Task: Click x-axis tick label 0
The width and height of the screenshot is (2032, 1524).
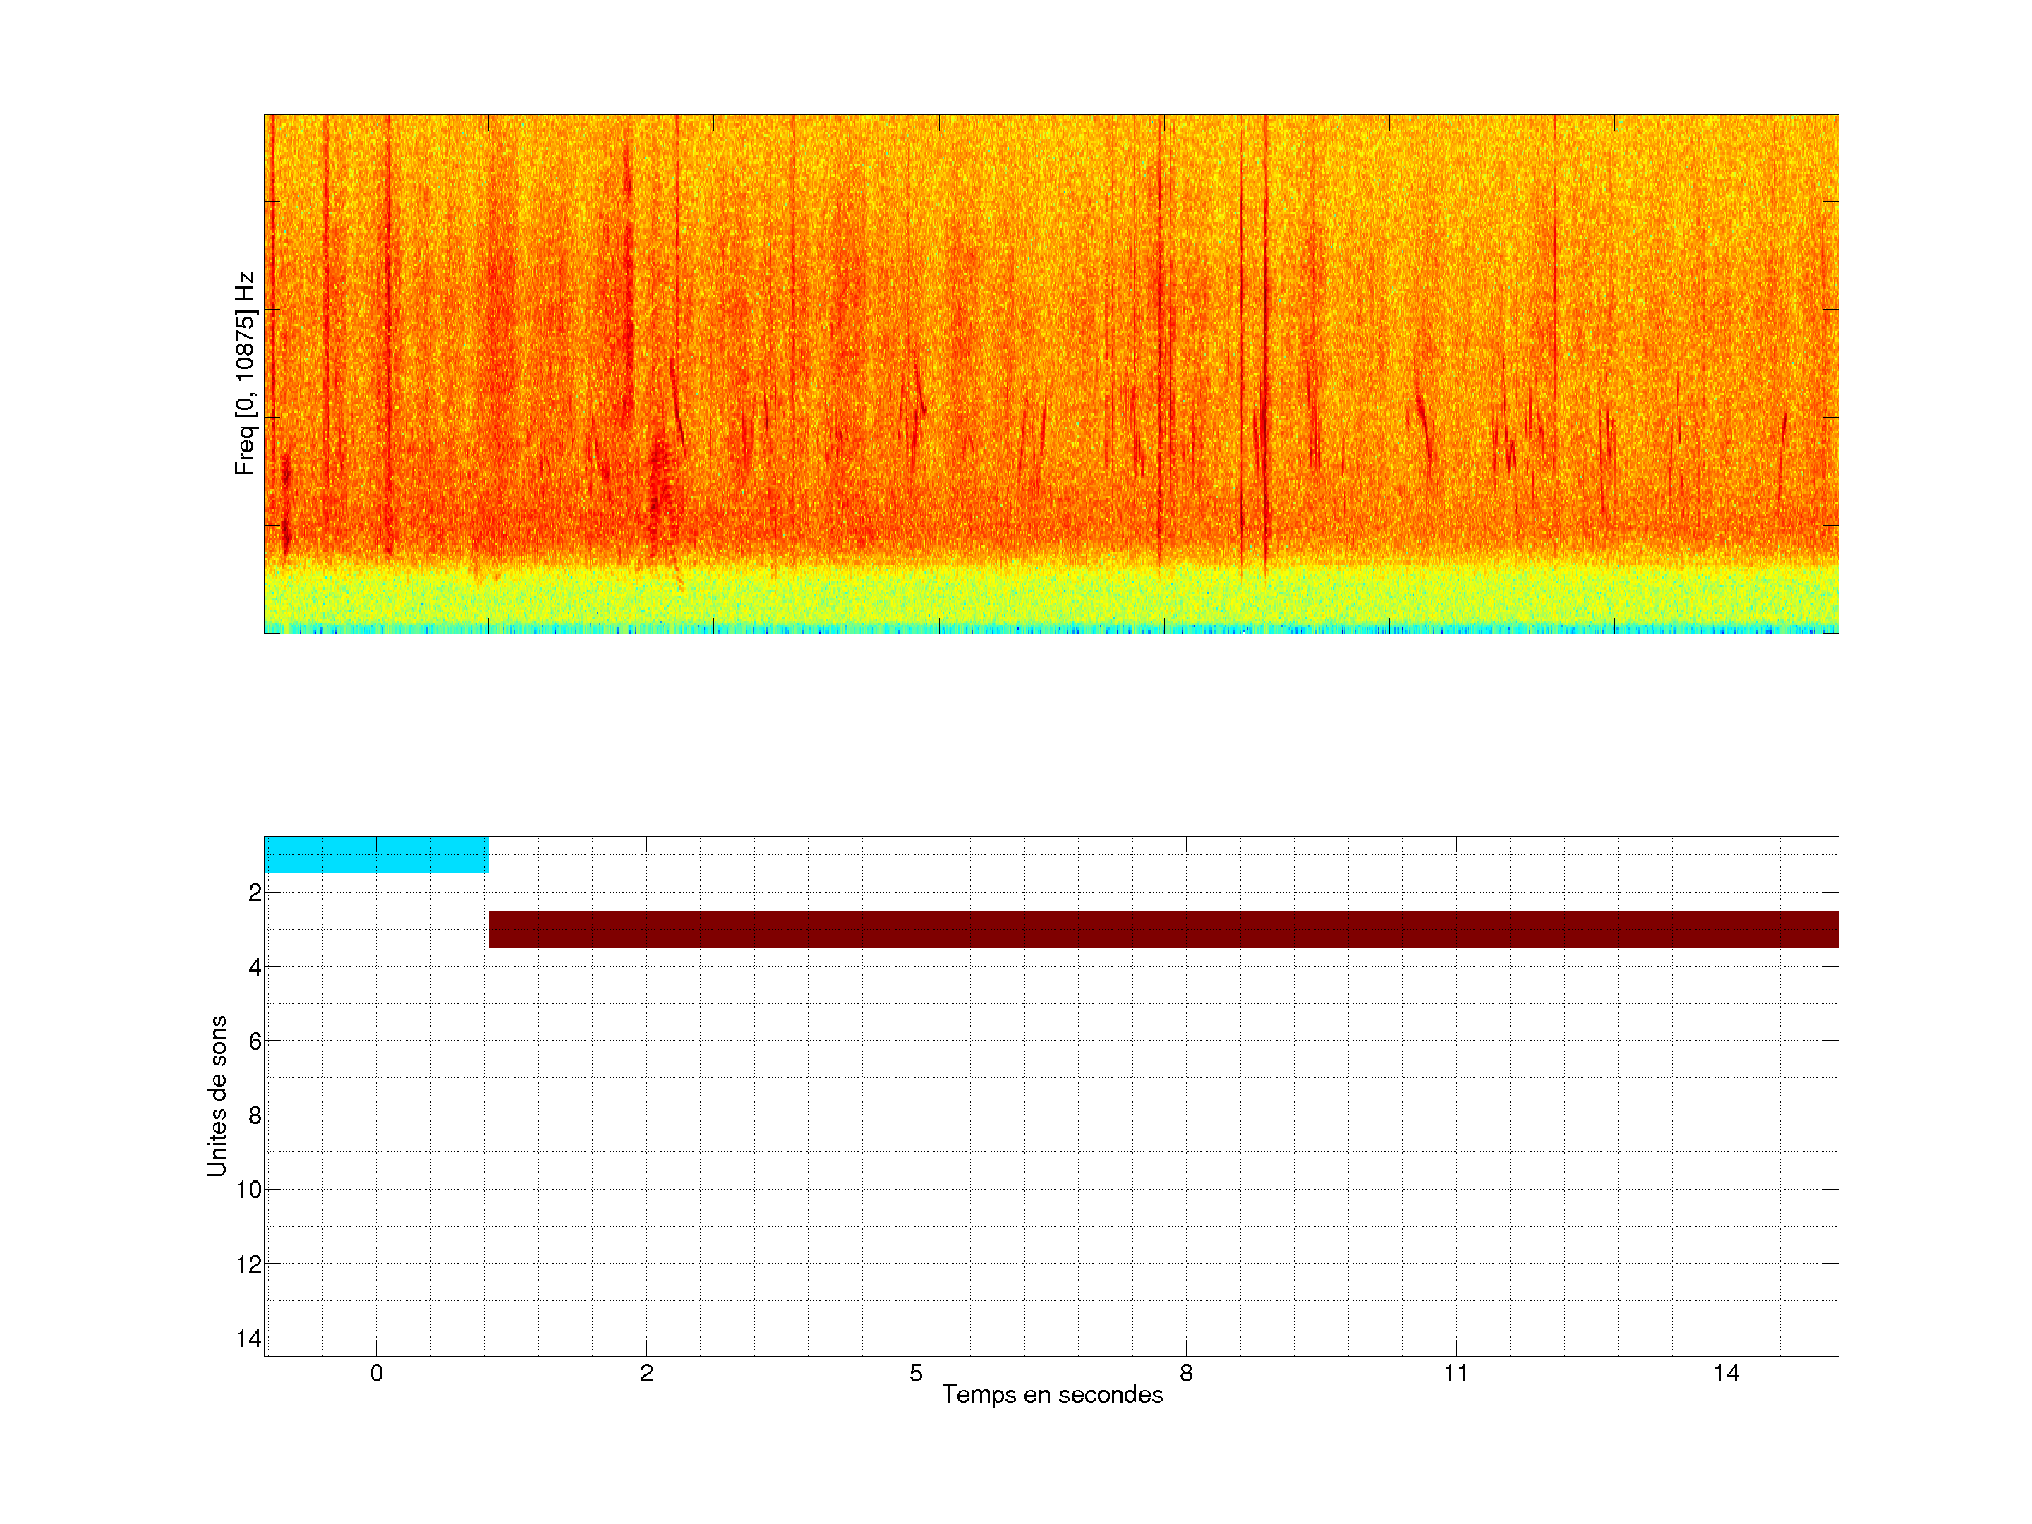Action: pos(377,1373)
